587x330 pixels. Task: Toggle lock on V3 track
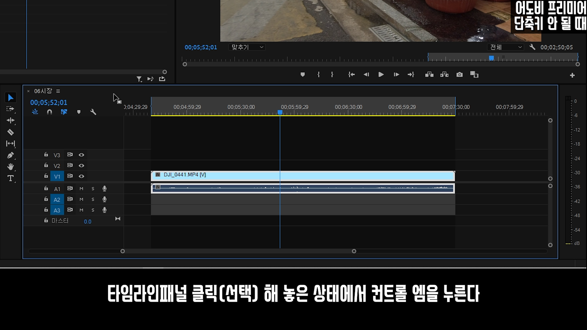coord(46,155)
